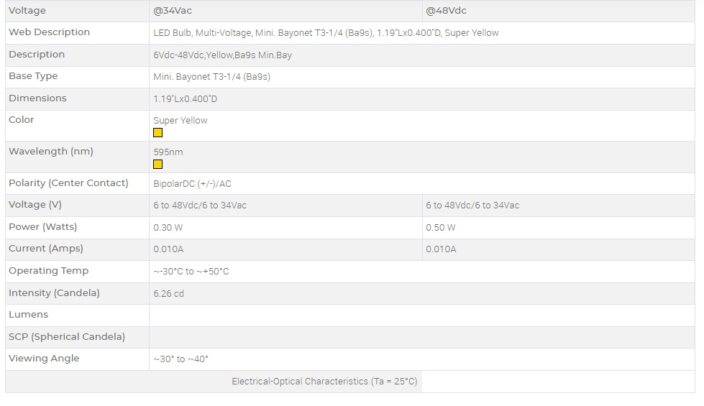Screen dimensions: 704x406
Task: Click the viewing angle value ~30° to ~40°
Action: (180, 359)
